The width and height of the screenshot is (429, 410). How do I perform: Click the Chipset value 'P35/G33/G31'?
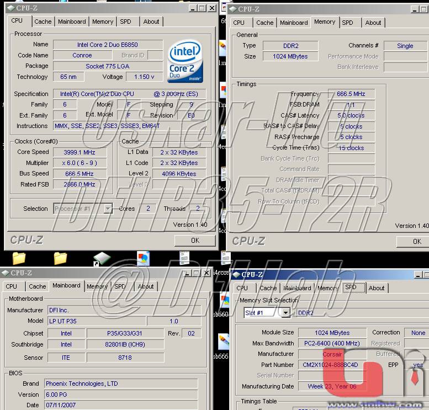tap(125, 333)
